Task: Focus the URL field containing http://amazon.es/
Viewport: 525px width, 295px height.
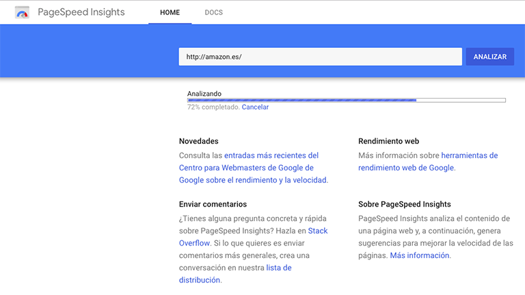Action: click(x=320, y=57)
